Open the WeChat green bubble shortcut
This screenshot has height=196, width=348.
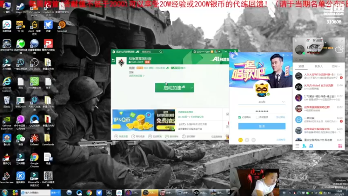tap(20, 140)
